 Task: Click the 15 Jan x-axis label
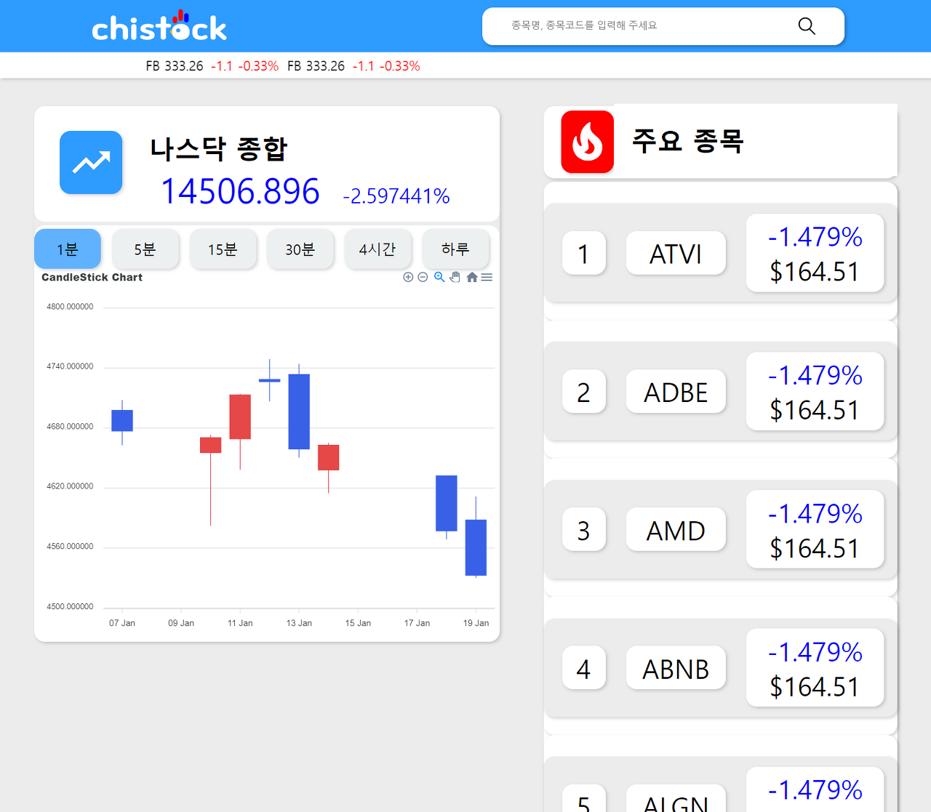(x=358, y=623)
